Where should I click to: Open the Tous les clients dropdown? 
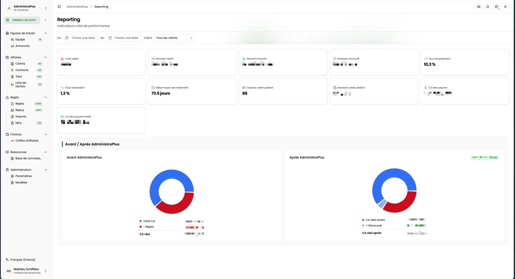coord(174,38)
